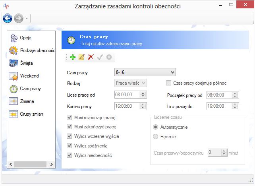Viewport: 255px width, 186px height.
Task: Click the back arrow navigation button
Action: pyautogui.click(x=7, y=18)
